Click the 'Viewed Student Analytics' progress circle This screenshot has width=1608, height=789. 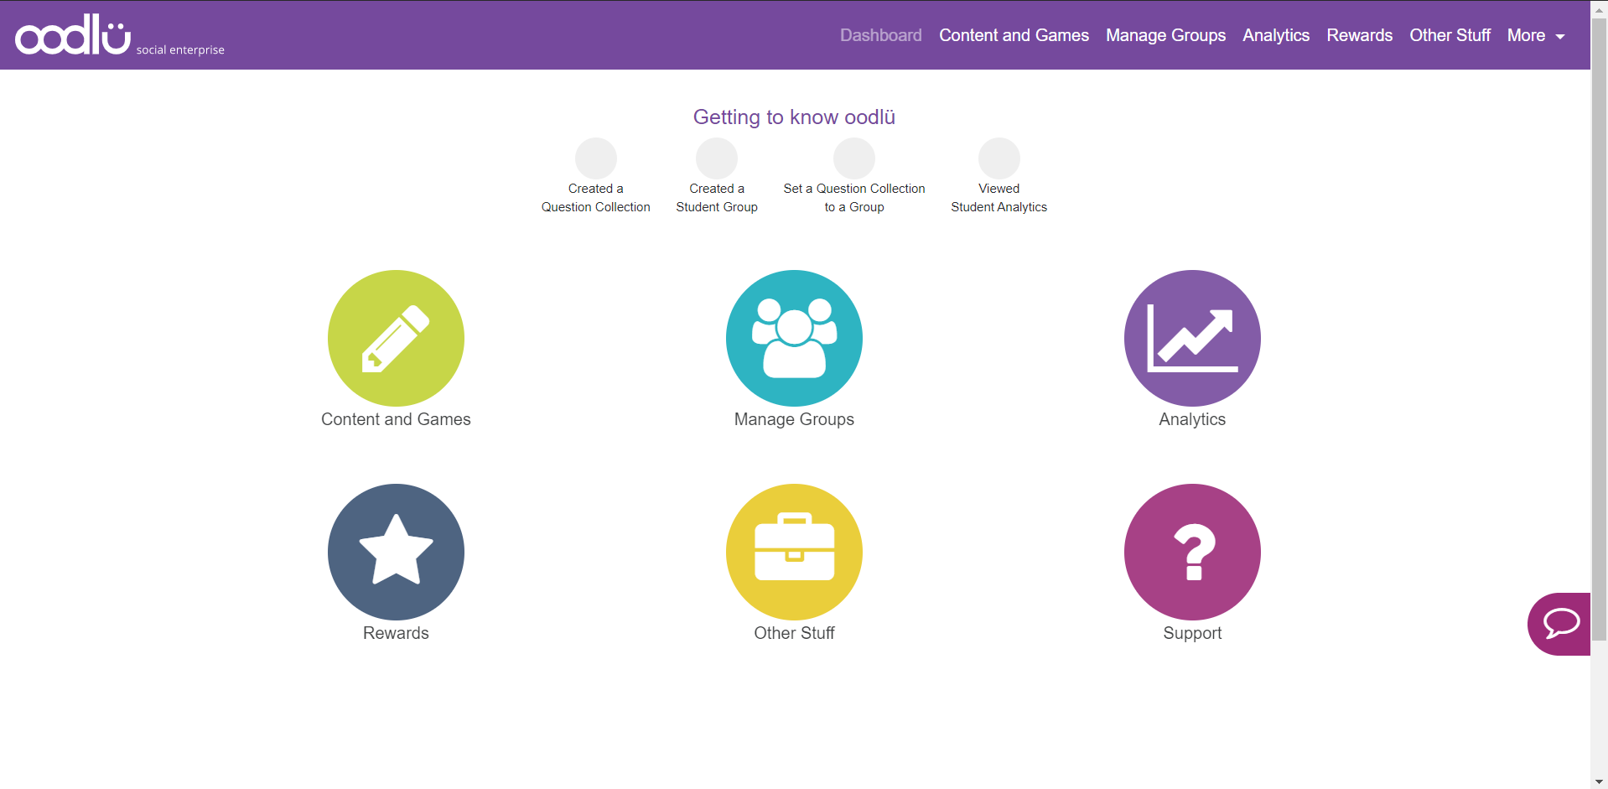999,158
